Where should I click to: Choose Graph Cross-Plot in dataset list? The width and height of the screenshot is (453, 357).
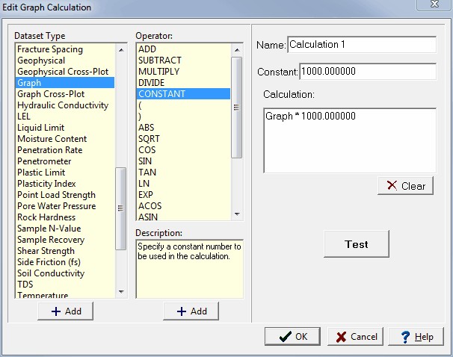(x=51, y=94)
